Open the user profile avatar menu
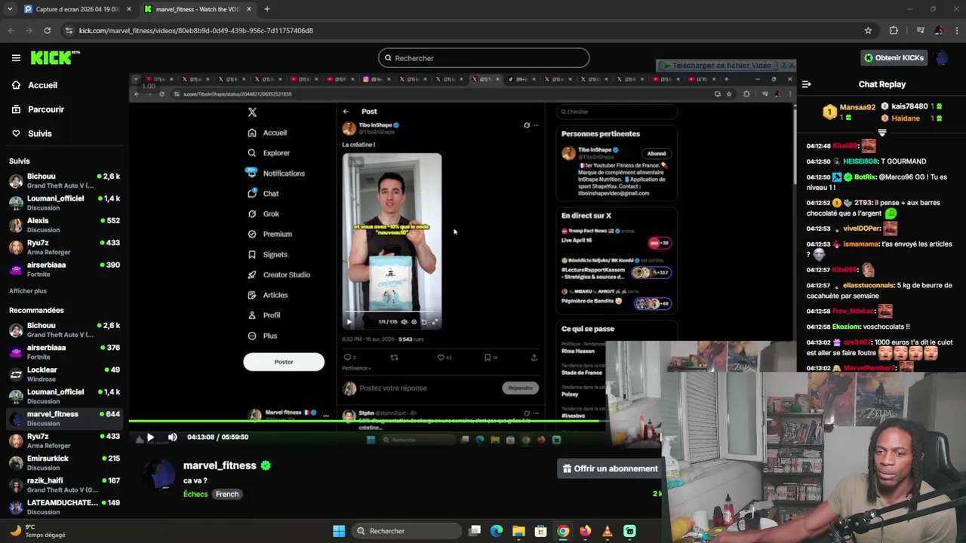Viewport: 966px width, 543px height. 942,58
